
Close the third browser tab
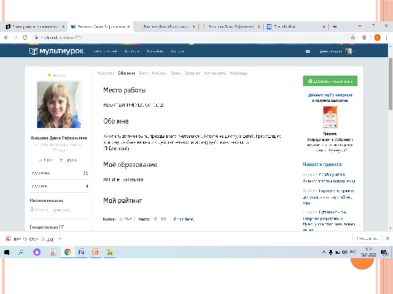point(194,26)
